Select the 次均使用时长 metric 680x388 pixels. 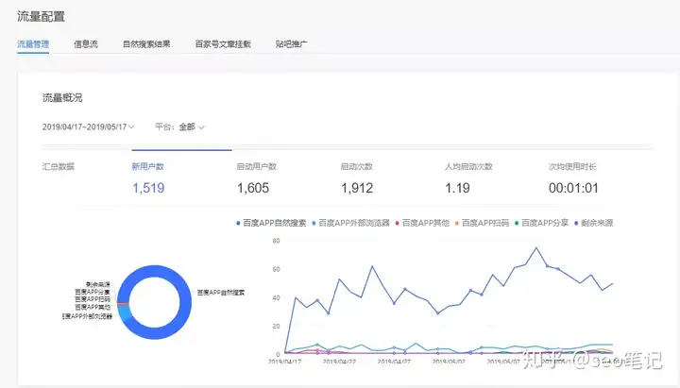click(572, 166)
